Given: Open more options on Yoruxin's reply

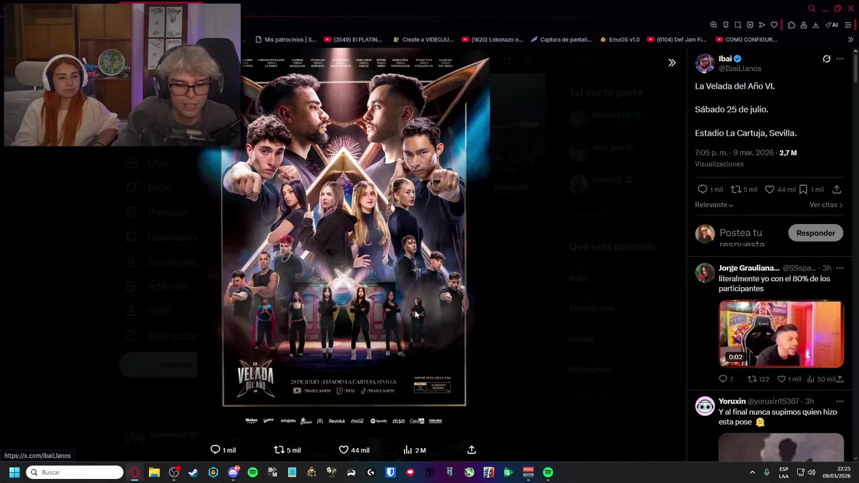Looking at the screenshot, I should 840,401.
